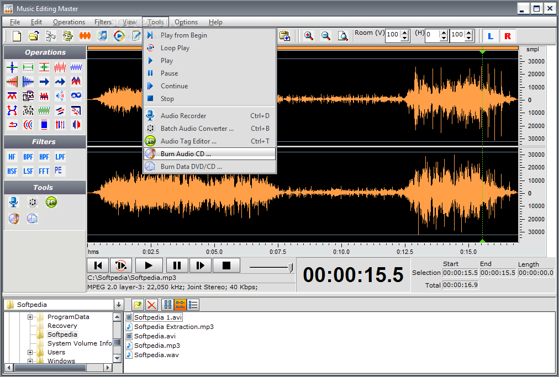
Task: Click the paste-to-new clipboard toolbar icon
Action: point(284,36)
